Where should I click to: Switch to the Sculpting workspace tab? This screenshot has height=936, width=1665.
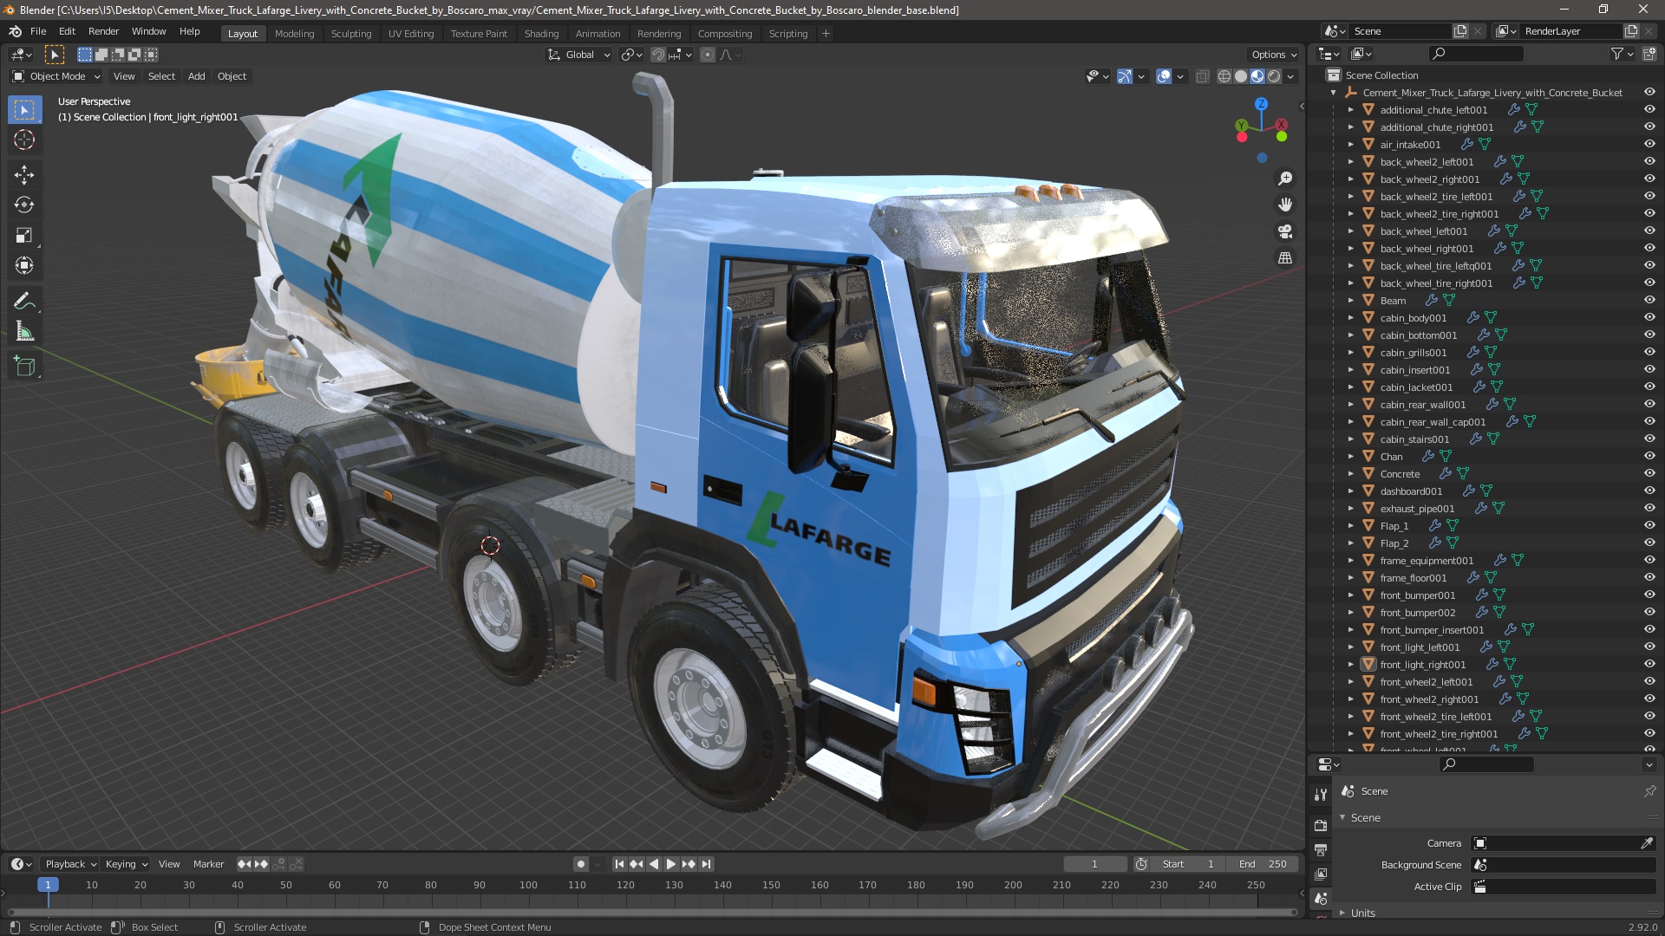[350, 34]
